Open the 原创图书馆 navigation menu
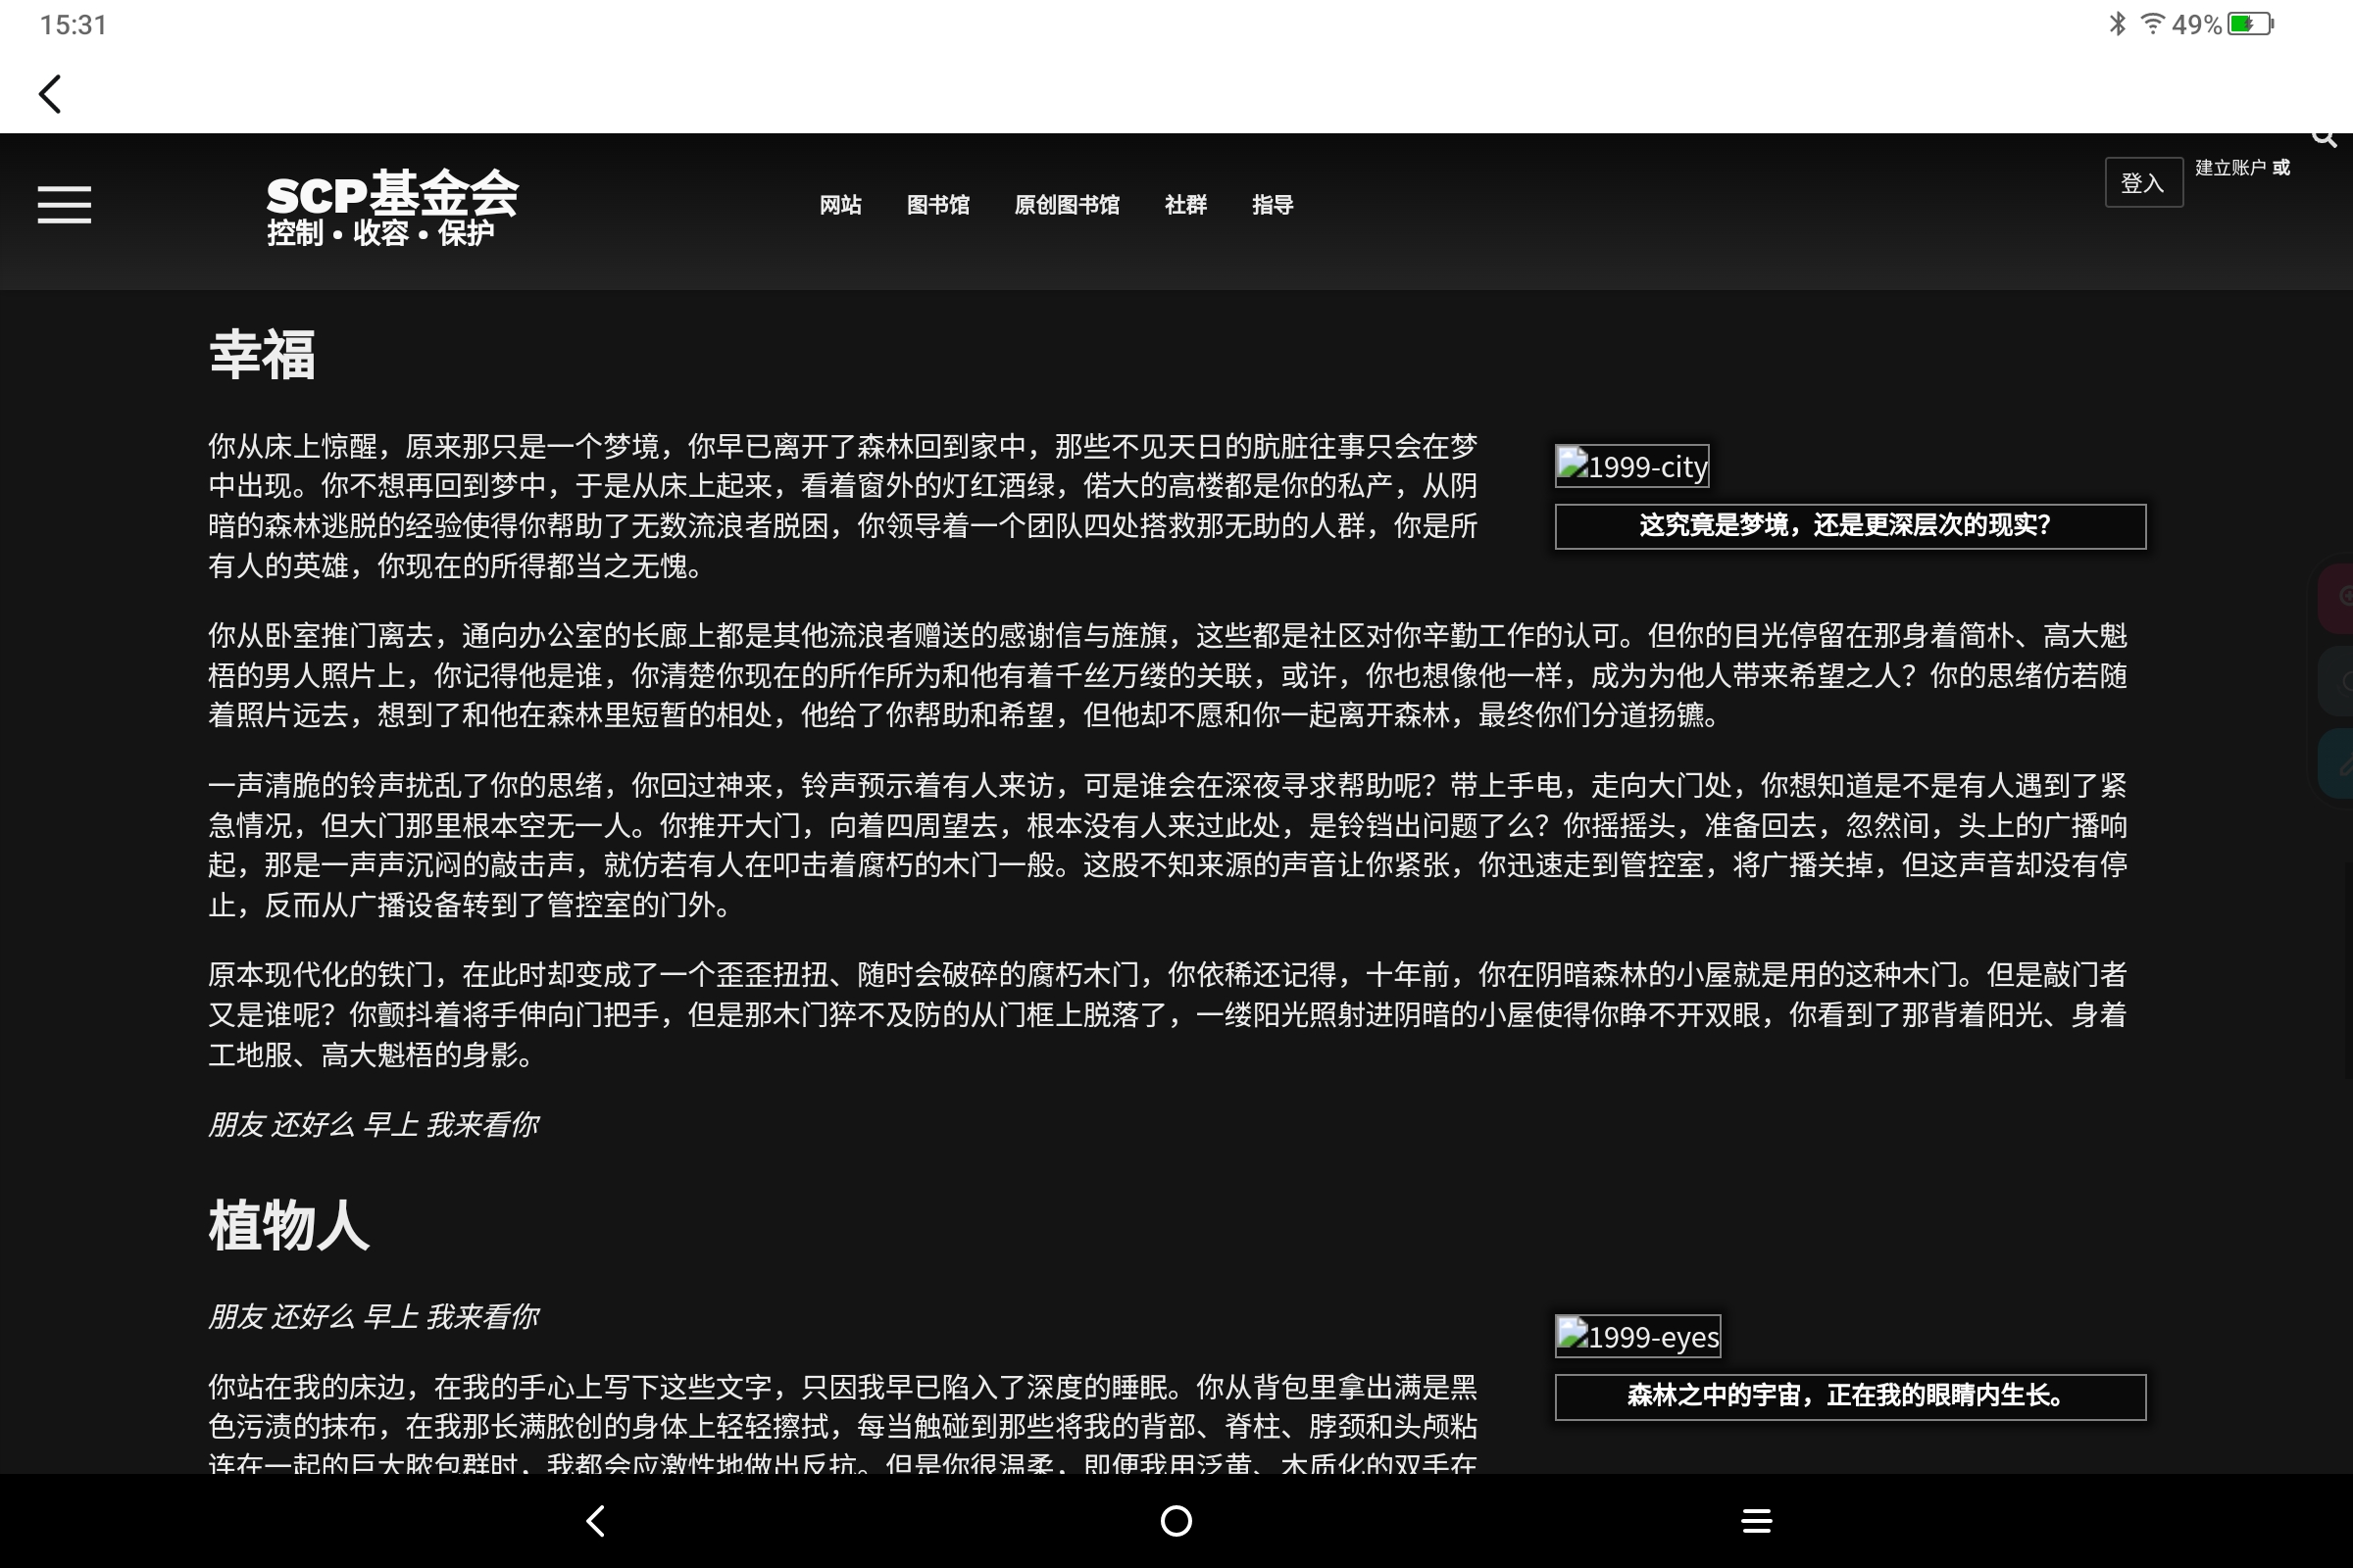 pyautogui.click(x=1067, y=205)
